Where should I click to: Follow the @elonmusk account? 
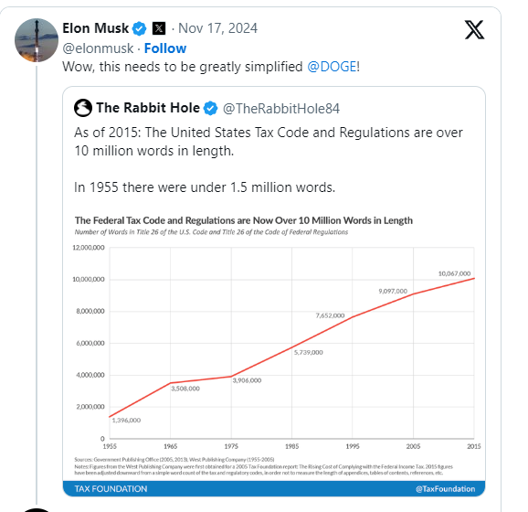coord(165,48)
